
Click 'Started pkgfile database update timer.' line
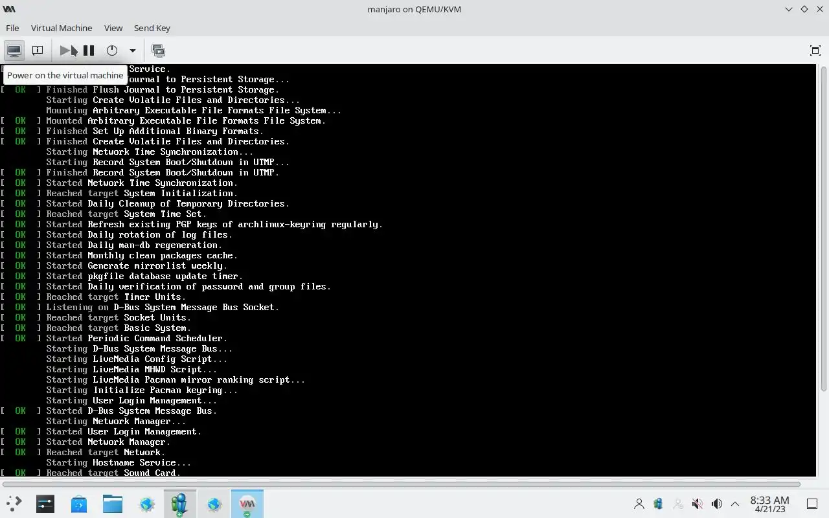[x=144, y=276]
